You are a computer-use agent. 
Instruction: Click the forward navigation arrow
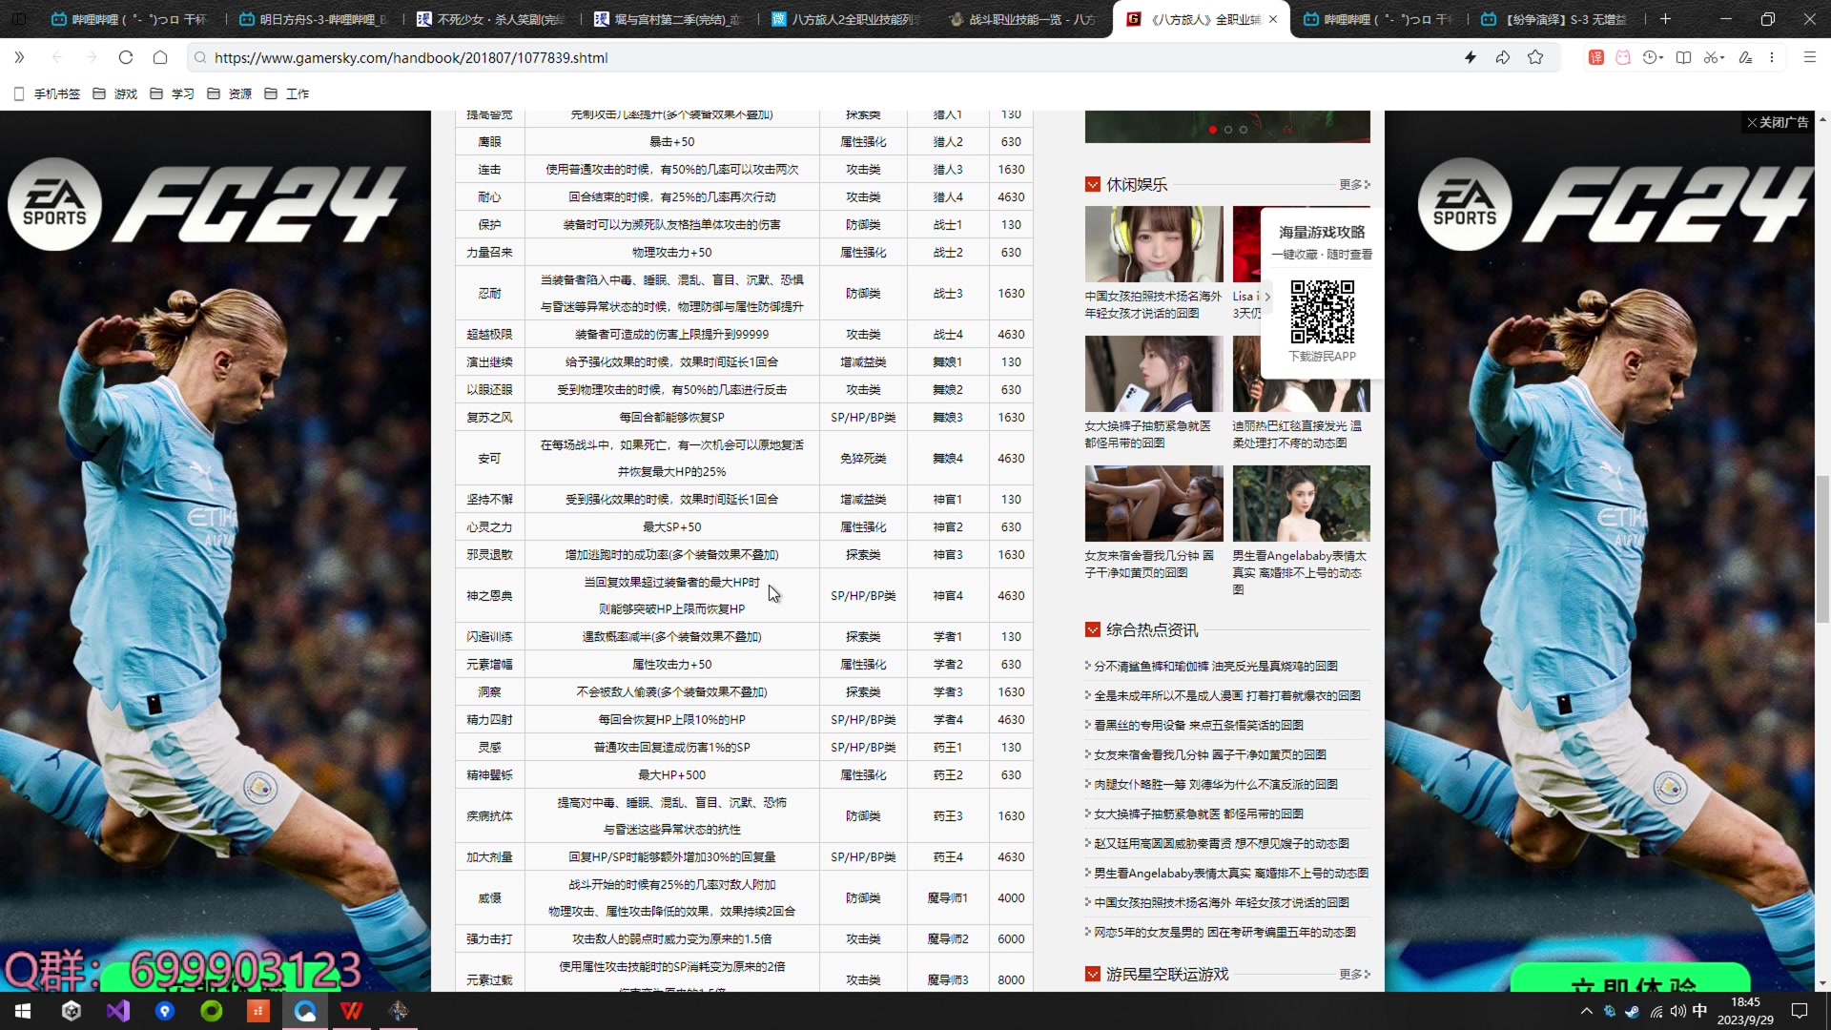pyautogui.click(x=92, y=57)
